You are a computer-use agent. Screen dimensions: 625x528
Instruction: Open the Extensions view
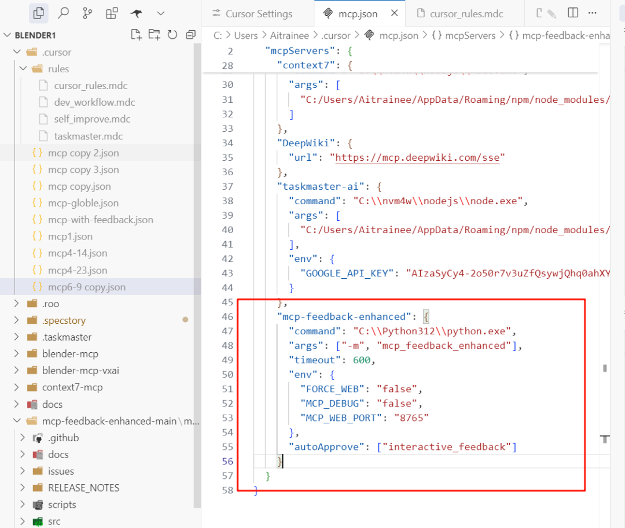tap(112, 13)
